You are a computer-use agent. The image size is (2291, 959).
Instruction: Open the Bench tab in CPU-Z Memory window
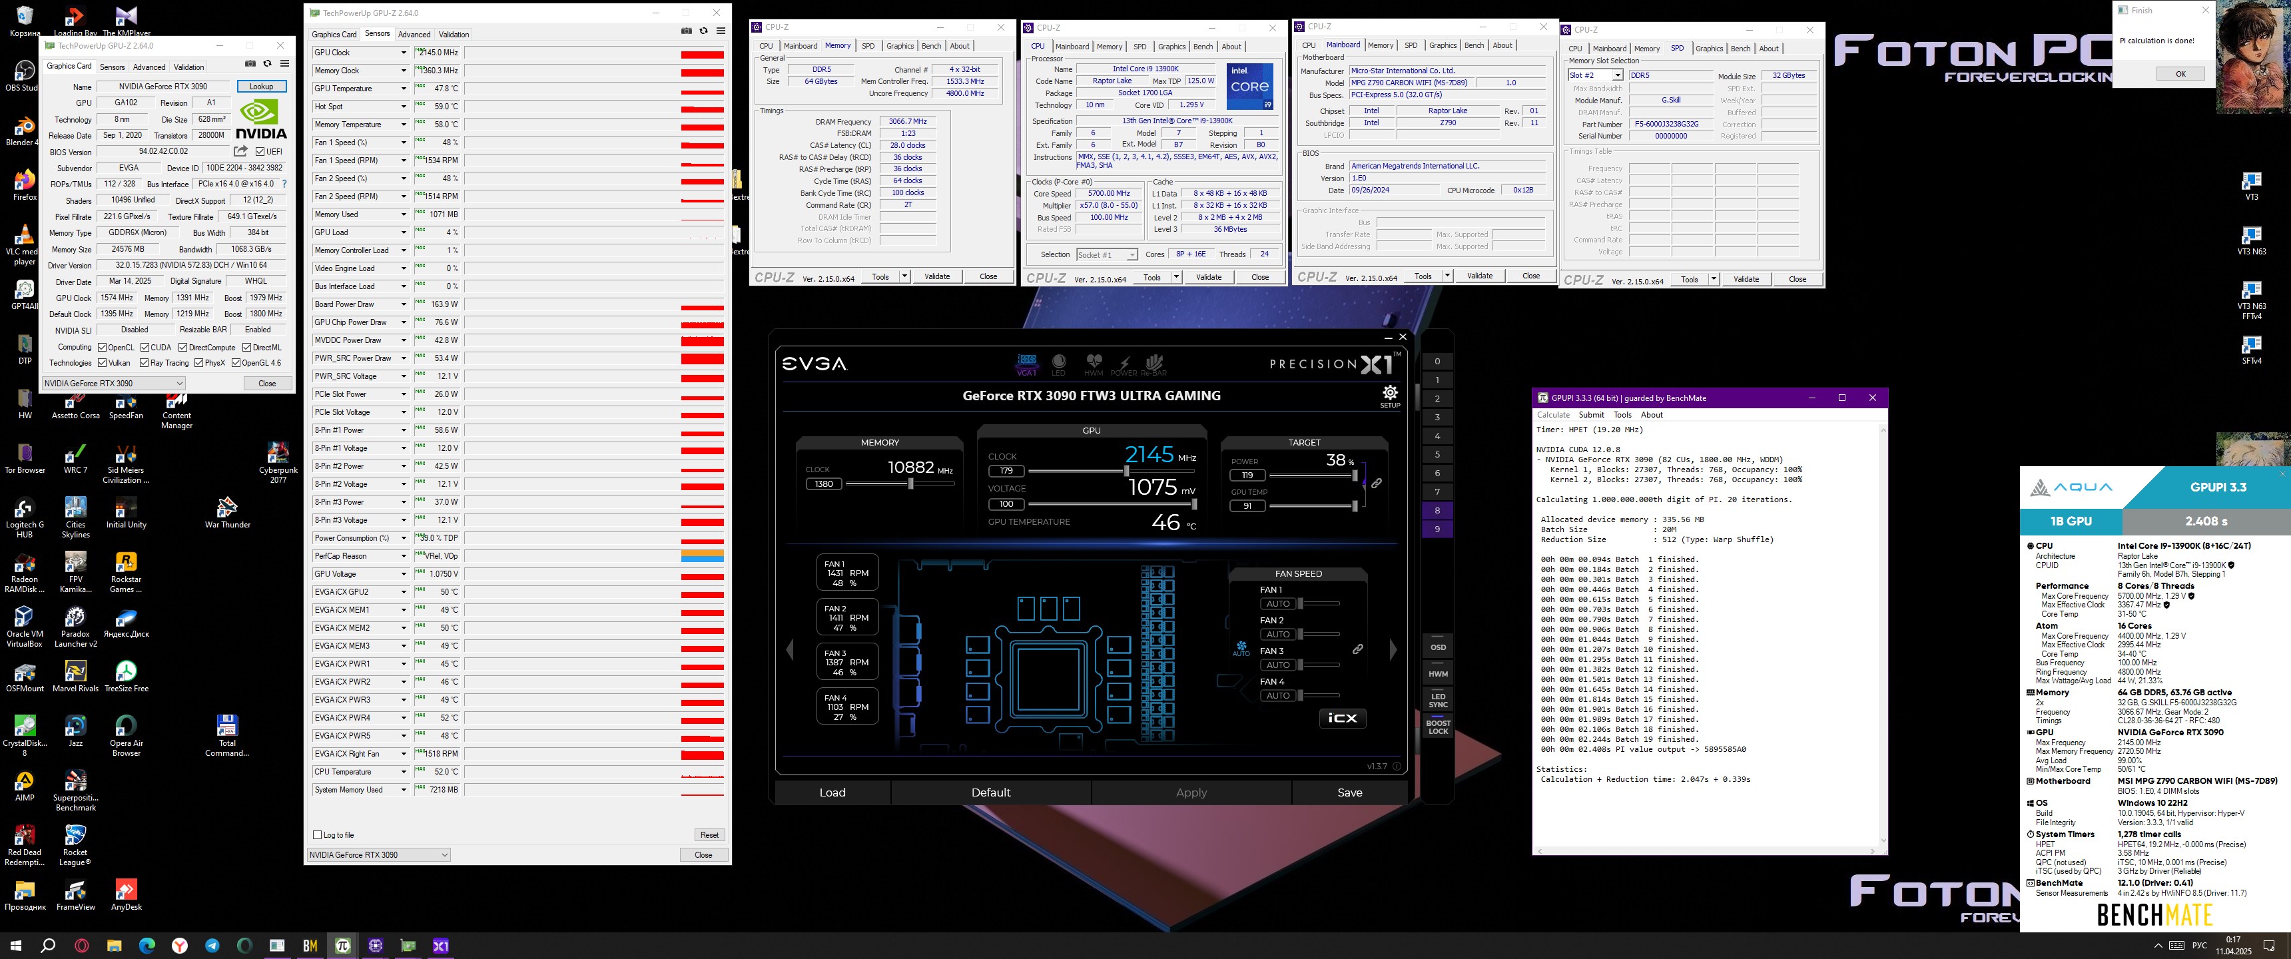coord(931,45)
